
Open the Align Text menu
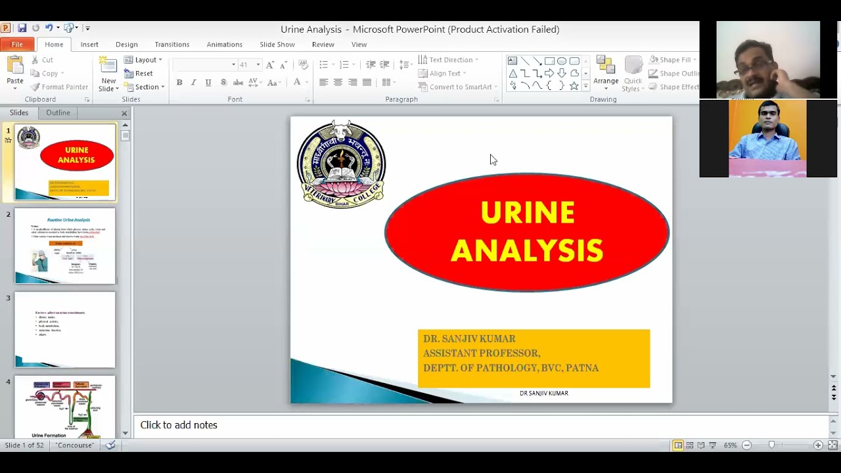click(x=442, y=74)
